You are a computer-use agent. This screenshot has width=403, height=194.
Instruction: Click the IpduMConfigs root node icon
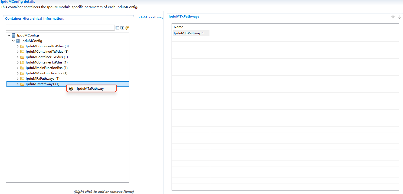coord(14,35)
